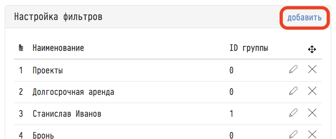Edit the Проекты filter with pencil icon
The image size is (336, 139).
click(293, 70)
